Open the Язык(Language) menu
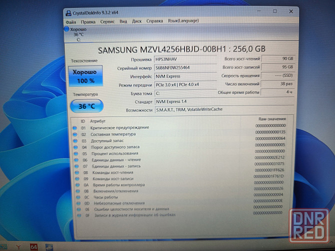Image resolution: width=335 pixels, height=251 pixels. tap(183, 21)
